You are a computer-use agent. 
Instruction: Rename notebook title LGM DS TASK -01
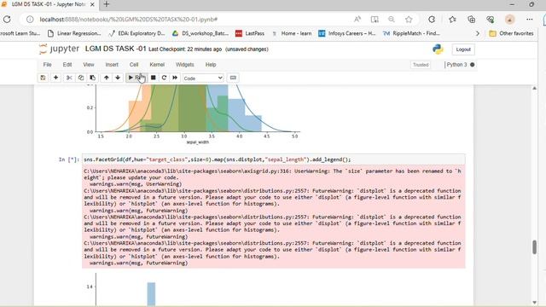(116, 49)
